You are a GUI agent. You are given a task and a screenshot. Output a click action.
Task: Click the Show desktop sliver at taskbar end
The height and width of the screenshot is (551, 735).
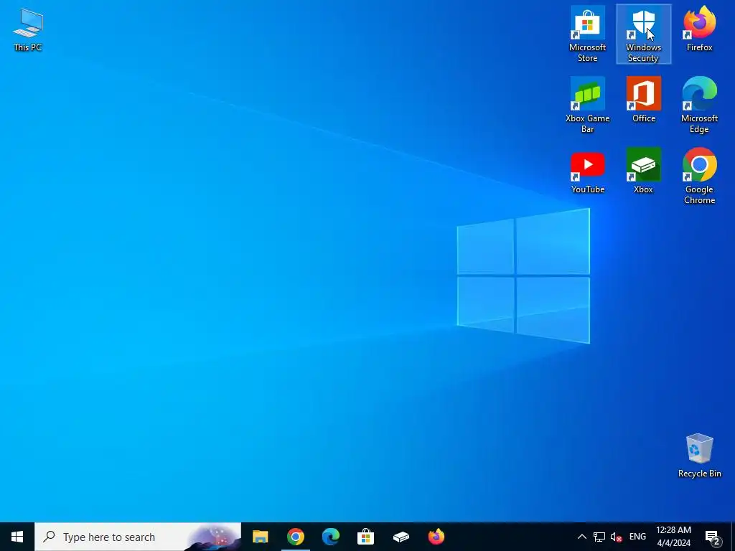(733, 537)
